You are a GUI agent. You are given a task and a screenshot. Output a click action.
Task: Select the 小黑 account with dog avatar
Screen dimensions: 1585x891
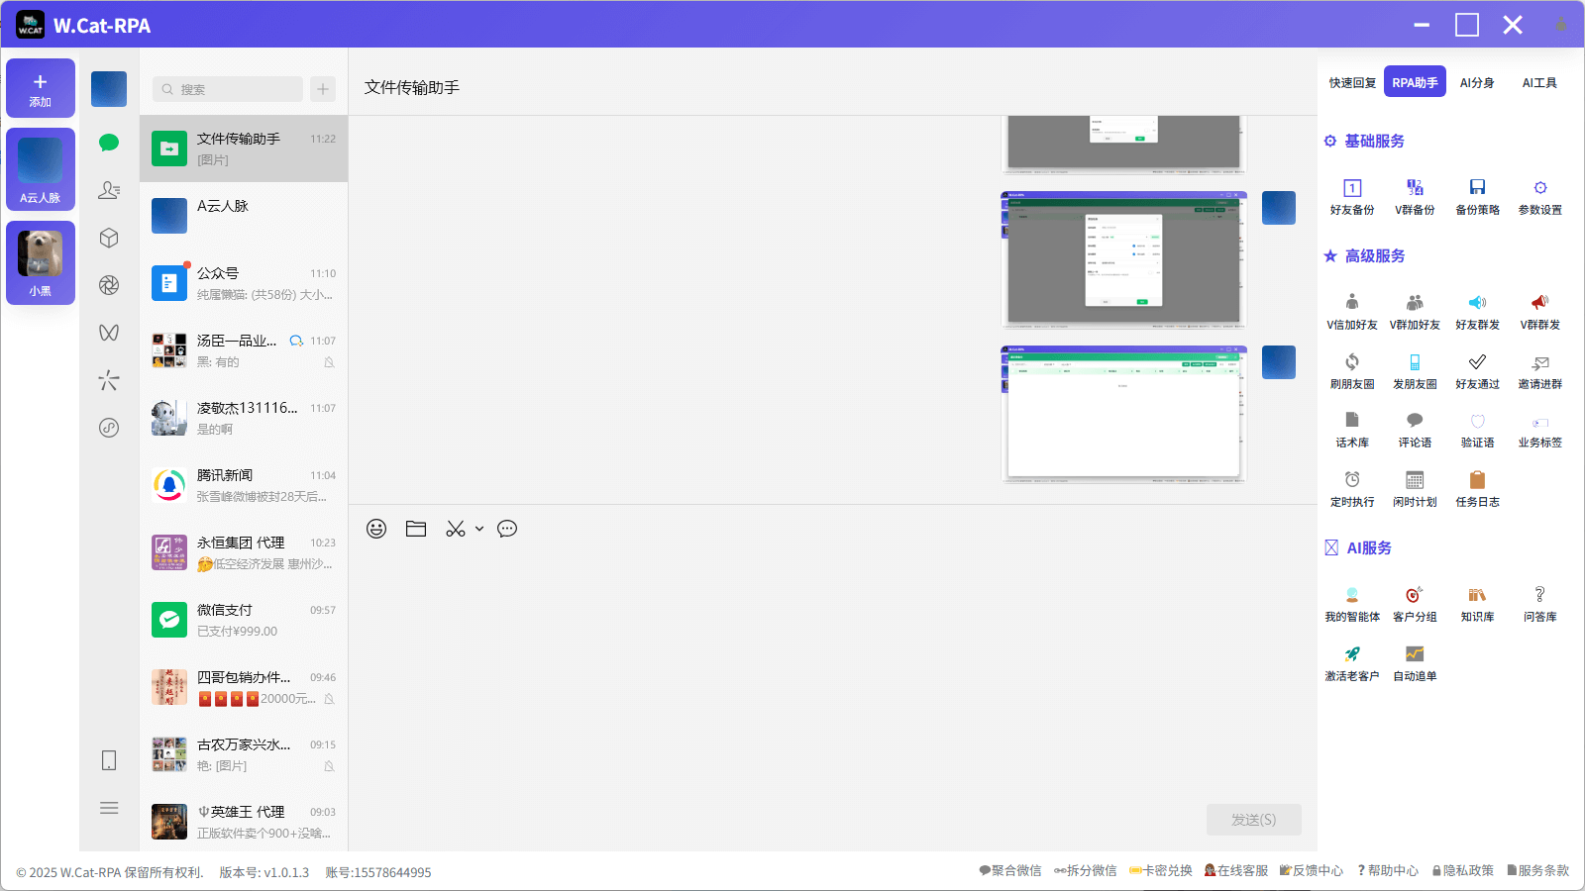(x=41, y=262)
